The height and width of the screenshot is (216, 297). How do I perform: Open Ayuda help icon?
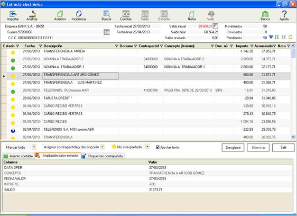pyautogui.click(x=284, y=15)
